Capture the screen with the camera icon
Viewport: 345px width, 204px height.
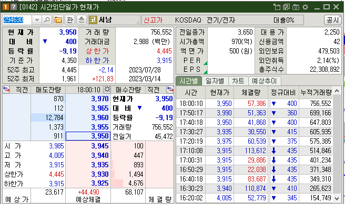click(296, 7)
